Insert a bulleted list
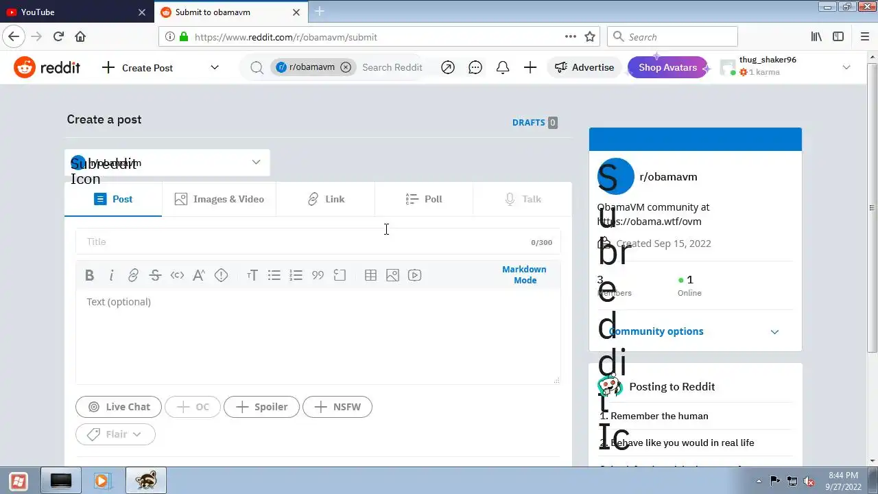878x494 pixels. click(274, 275)
